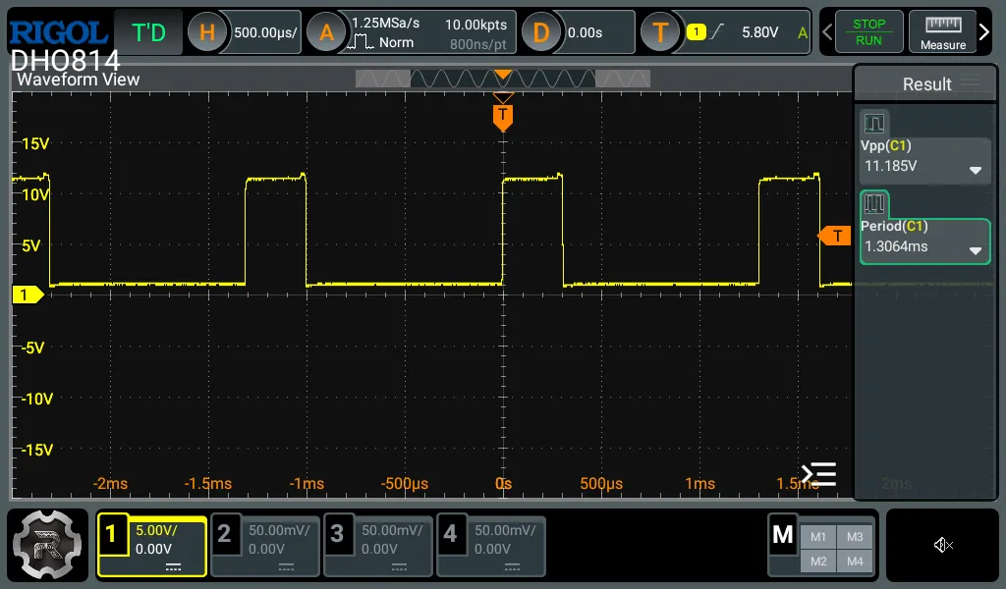Open the main menu via Rigol logo button
This screenshot has width=1006, height=589.
[x=47, y=545]
